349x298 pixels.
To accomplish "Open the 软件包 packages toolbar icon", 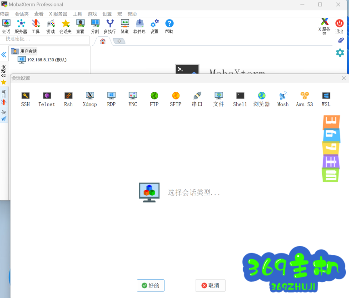I will click(140, 26).
